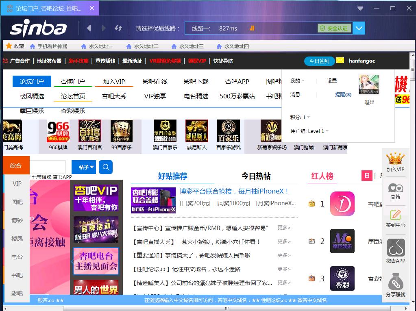Open the 手机看片神器 bookmark

48,46
